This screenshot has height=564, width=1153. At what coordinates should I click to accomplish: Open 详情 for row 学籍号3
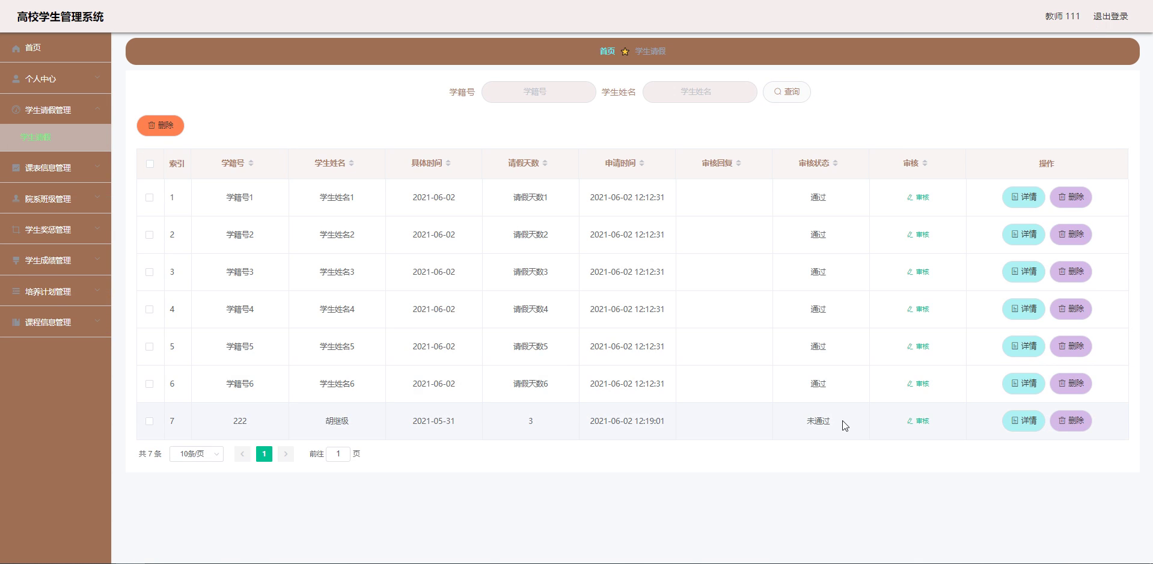1023,272
